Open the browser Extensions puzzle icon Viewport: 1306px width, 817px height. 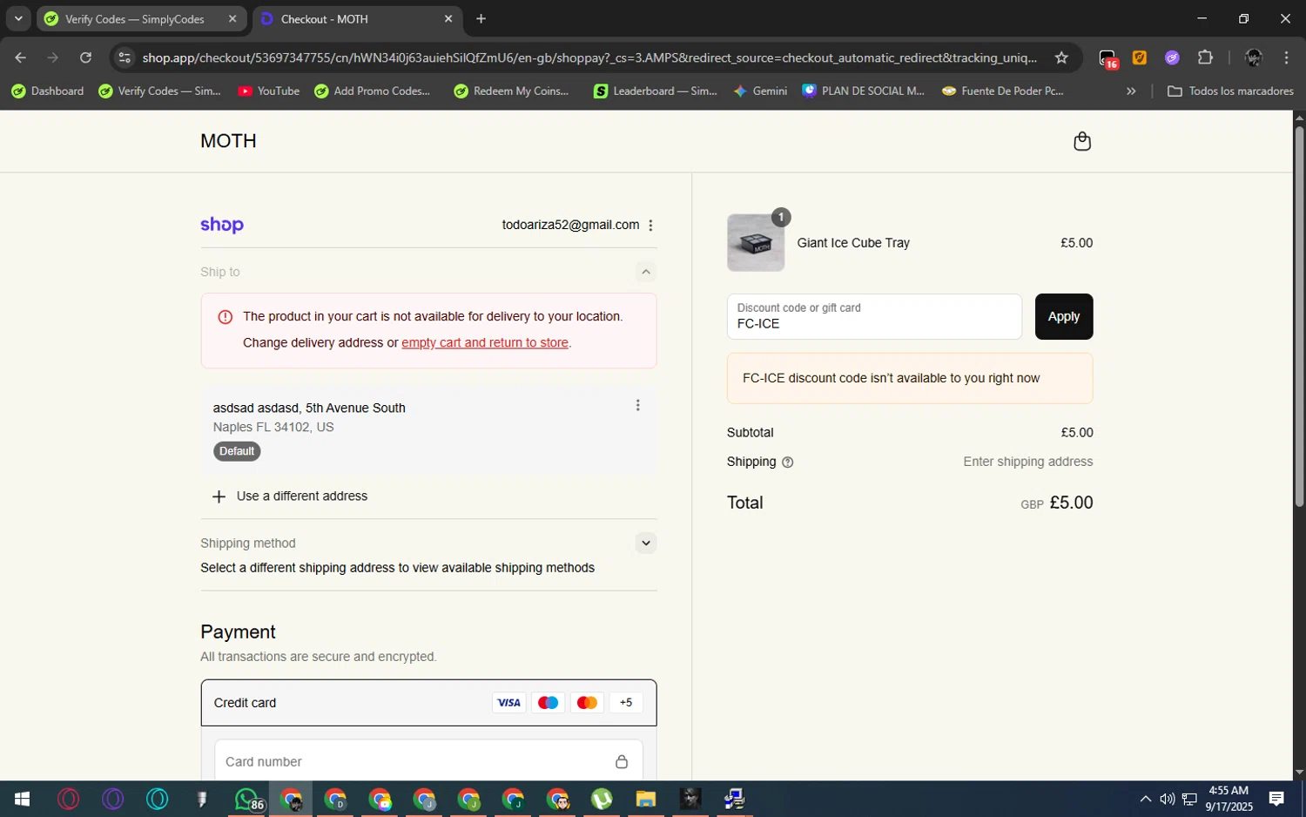point(1205,57)
